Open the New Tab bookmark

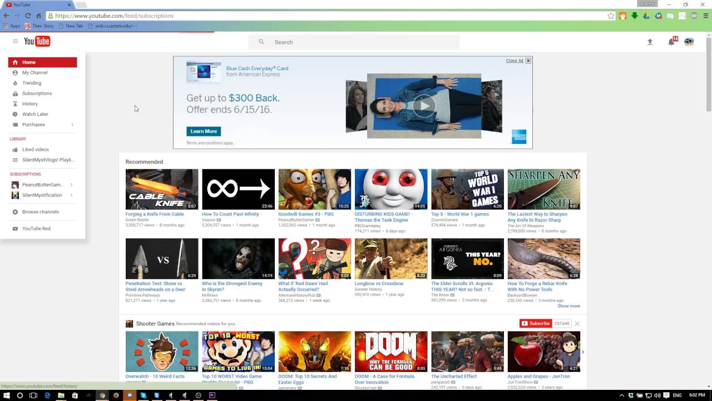point(70,26)
